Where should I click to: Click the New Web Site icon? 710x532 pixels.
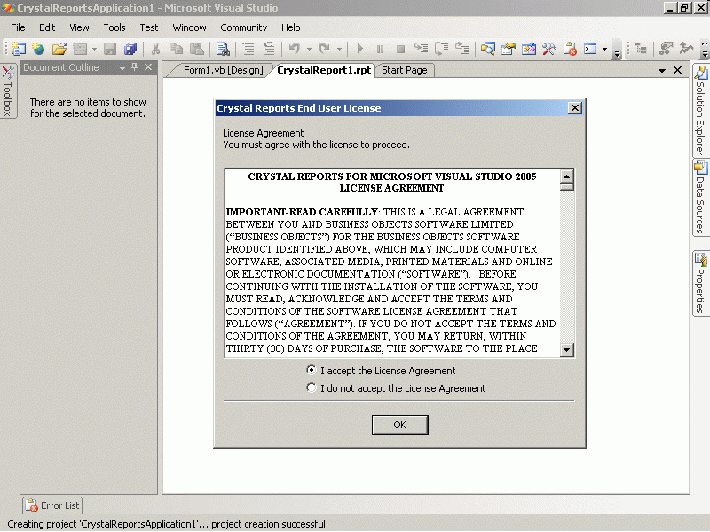coord(38,49)
